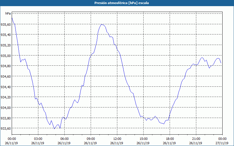Click the 06:00 time axis label
Image resolution: width=234 pixels, height=146 pixels.
(x=64, y=139)
